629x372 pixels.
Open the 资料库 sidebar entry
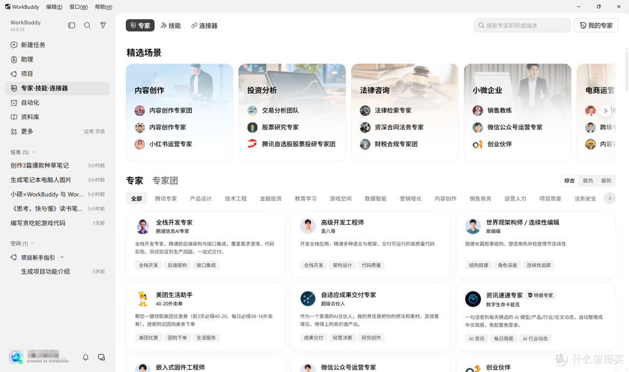point(57,117)
